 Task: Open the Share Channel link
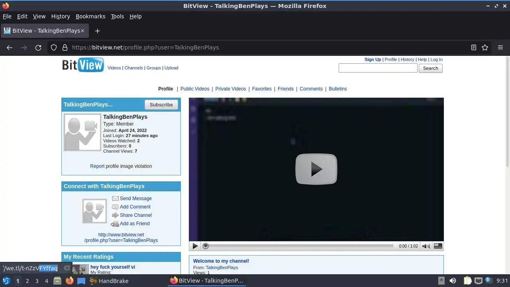pyautogui.click(x=135, y=215)
